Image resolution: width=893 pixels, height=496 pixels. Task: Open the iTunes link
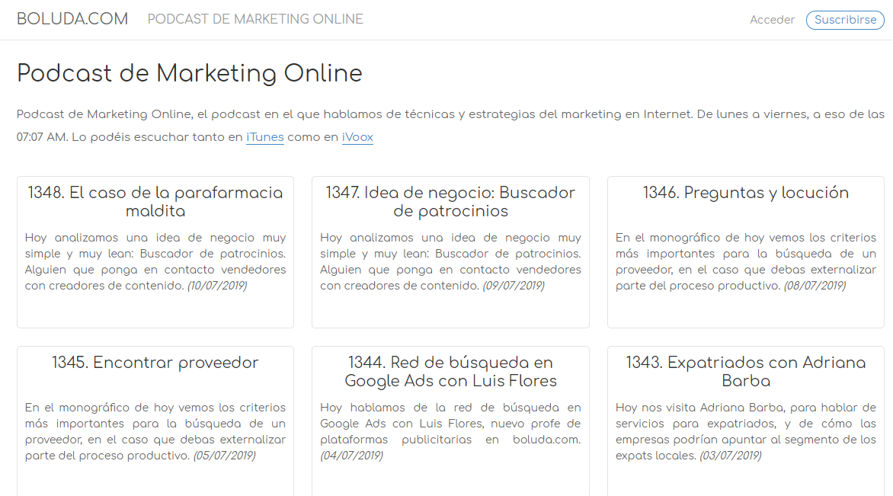(x=264, y=138)
